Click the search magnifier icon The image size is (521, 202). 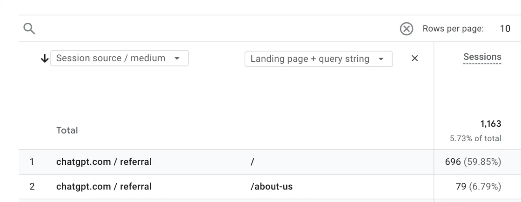click(x=29, y=29)
